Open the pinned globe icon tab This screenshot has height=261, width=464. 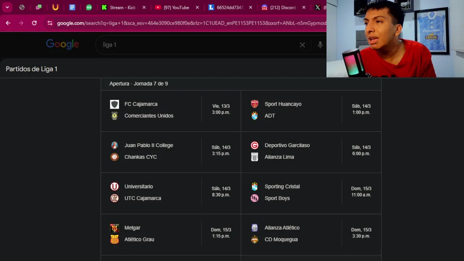click(22, 7)
